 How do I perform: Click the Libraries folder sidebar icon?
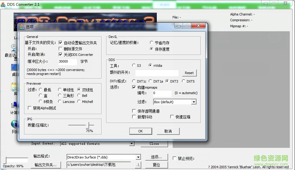(x=14, y=87)
